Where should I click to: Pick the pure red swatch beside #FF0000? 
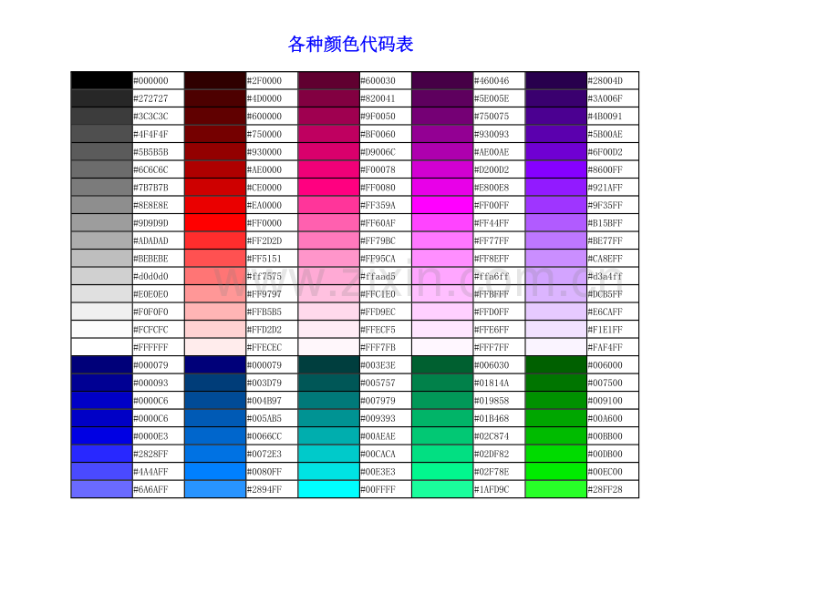point(215,223)
